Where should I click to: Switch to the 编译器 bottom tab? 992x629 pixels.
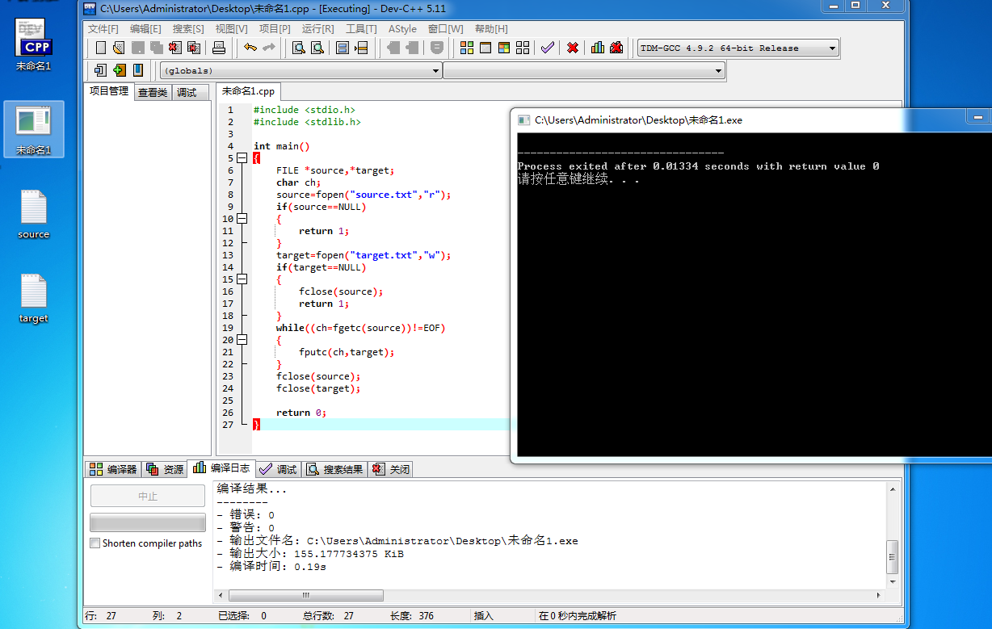(113, 469)
